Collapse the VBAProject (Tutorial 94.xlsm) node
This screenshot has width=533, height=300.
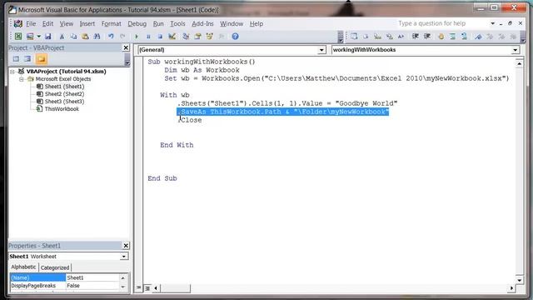pyautogui.click(x=12, y=72)
